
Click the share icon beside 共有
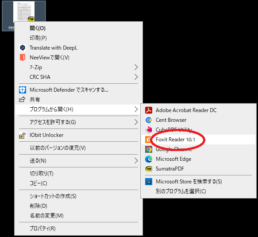click(x=22, y=99)
